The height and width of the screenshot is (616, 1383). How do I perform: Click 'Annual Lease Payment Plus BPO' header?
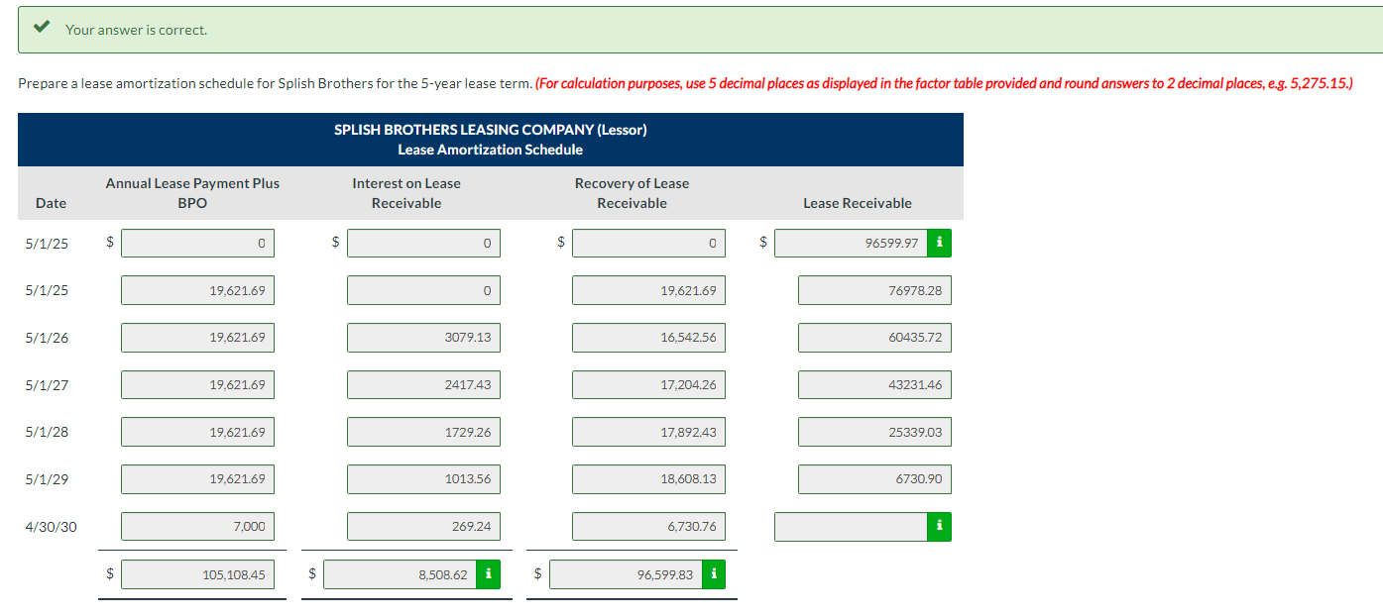(192, 193)
